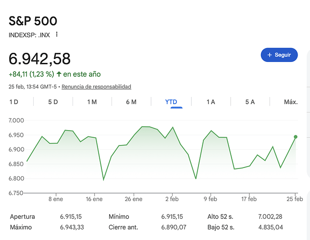Open the three-dot menu beside INDEXSP: .INX
This screenshot has width=310, height=240.
57,35
